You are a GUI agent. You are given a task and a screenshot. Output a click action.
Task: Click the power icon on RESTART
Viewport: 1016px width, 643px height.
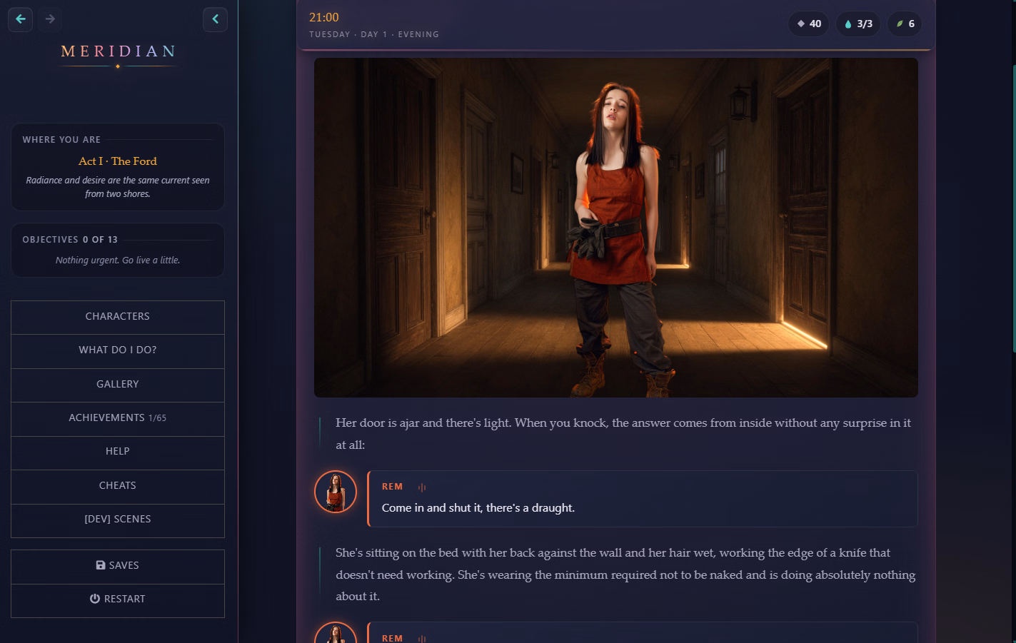pos(95,599)
